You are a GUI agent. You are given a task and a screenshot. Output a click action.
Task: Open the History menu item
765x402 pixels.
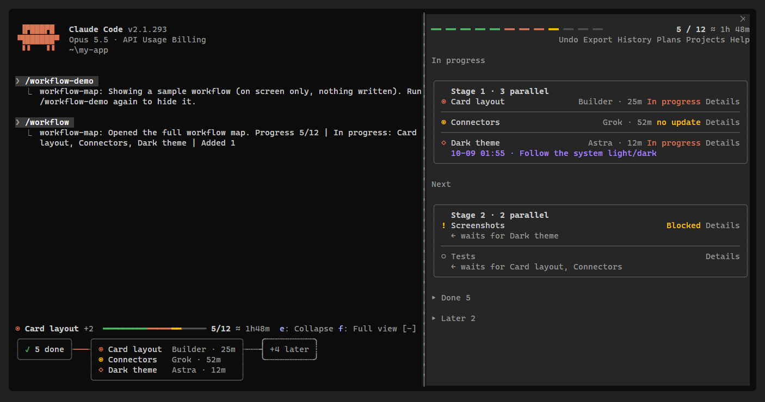pyautogui.click(x=634, y=40)
